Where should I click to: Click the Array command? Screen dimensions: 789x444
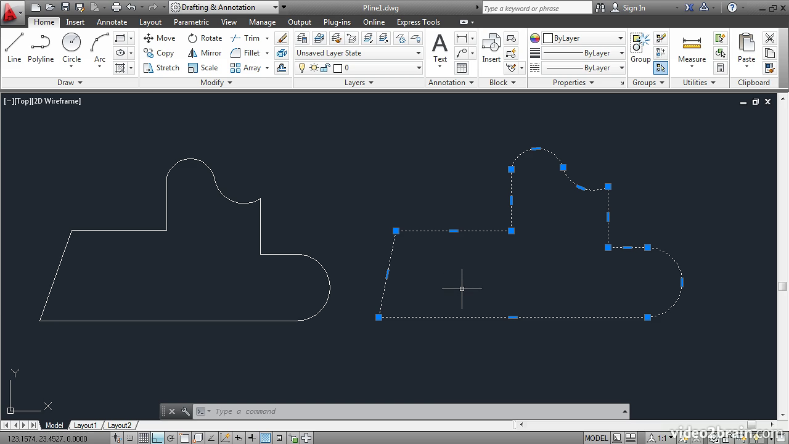click(245, 68)
